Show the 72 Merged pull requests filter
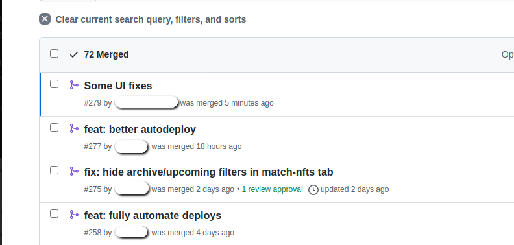This screenshot has width=514, height=245. point(106,54)
